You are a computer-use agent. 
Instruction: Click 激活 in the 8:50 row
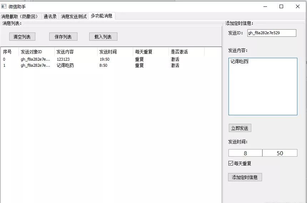pos(175,65)
